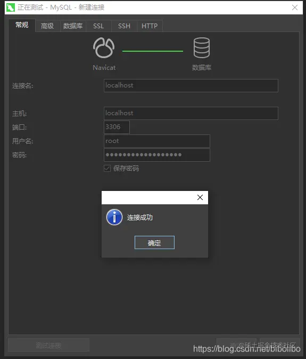This screenshot has width=306, height=359.
Task: Click the 连接成功 message text
Action: (x=140, y=217)
